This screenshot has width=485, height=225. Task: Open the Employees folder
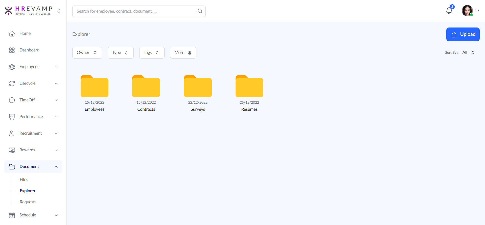click(x=95, y=87)
